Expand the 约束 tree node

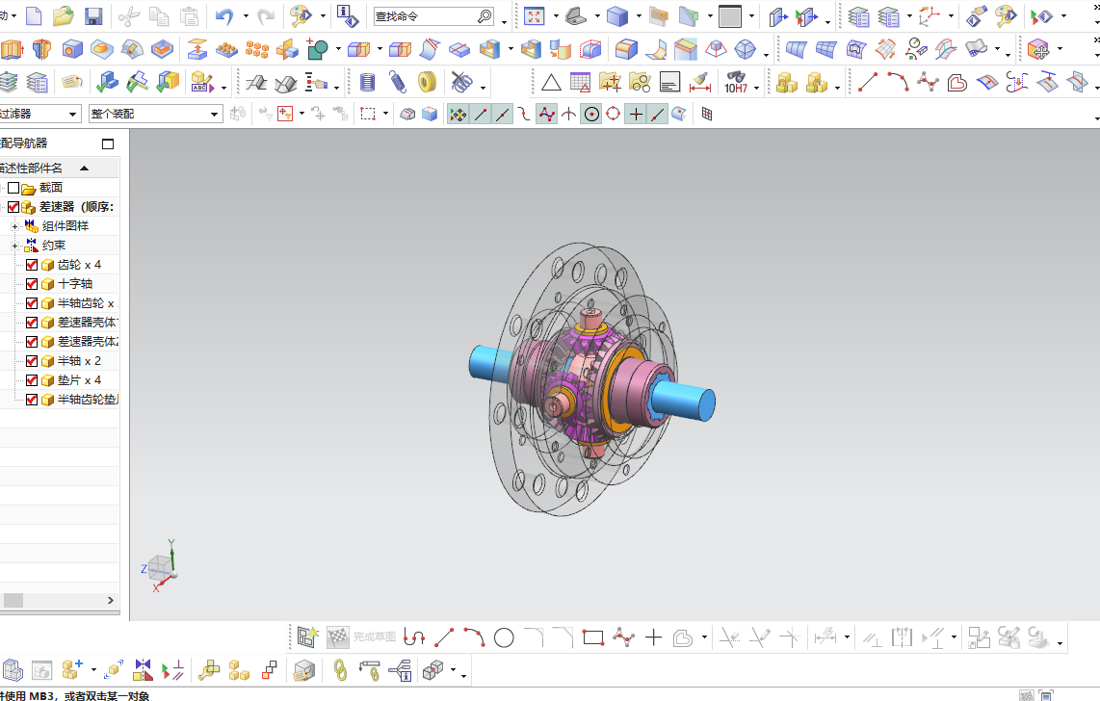[14, 247]
